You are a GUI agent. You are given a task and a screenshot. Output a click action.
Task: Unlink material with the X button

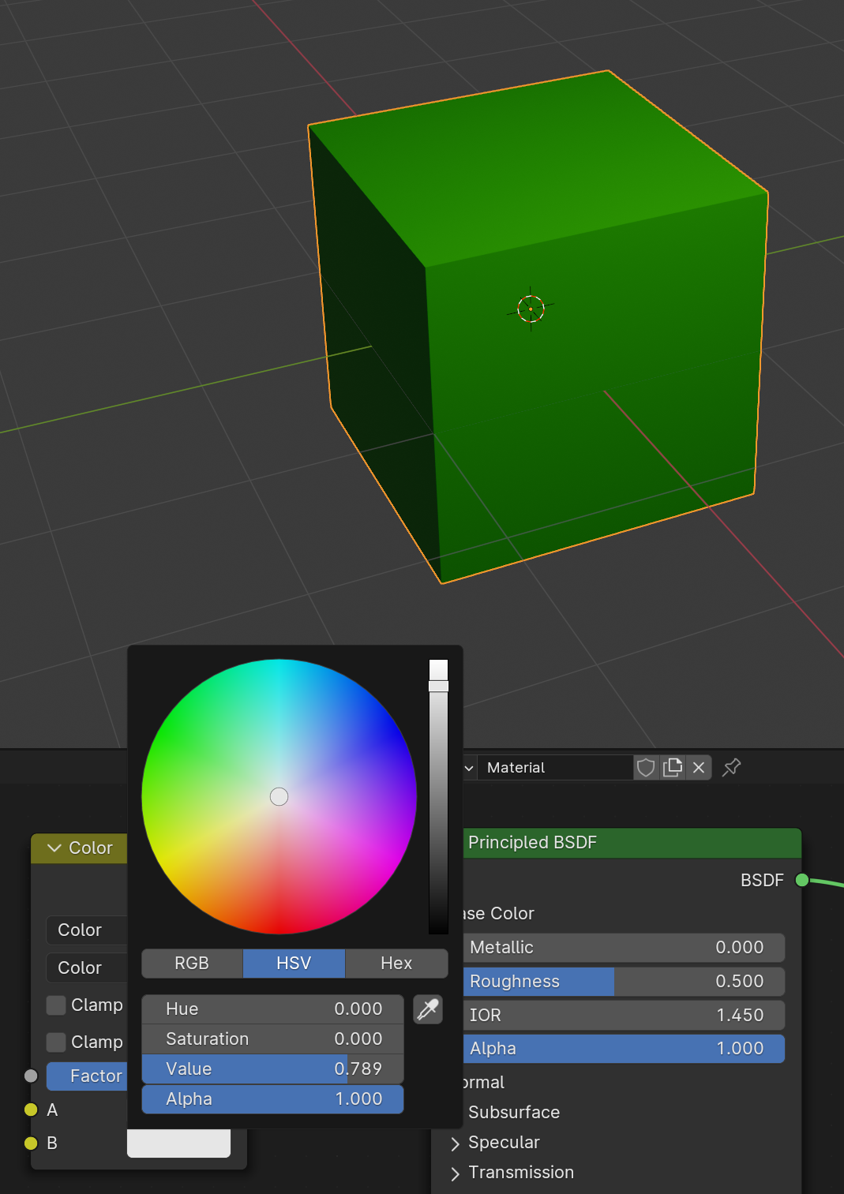[x=699, y=768]
